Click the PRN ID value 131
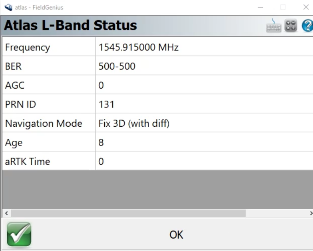The image size is (313, 251). (106, 104)
